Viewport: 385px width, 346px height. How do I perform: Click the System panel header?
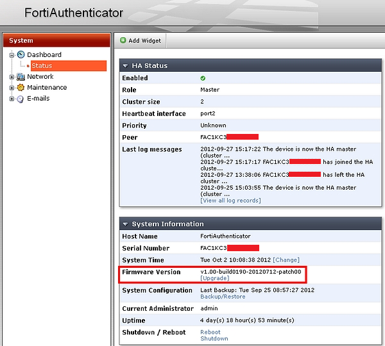click(56, 40)
